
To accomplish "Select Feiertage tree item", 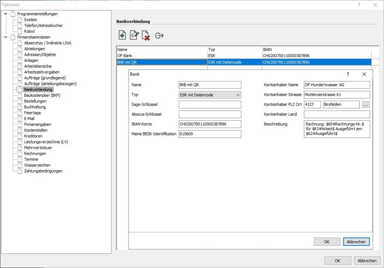I will 32,113.
